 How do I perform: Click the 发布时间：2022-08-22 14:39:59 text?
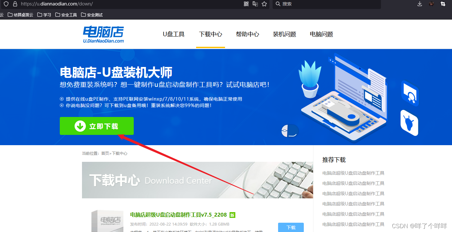[x=159, y=224]
